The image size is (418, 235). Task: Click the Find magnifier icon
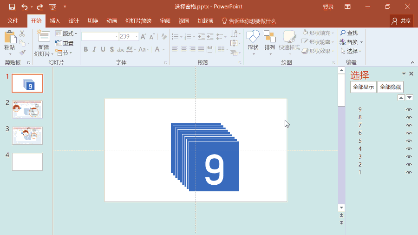(343, 33)
